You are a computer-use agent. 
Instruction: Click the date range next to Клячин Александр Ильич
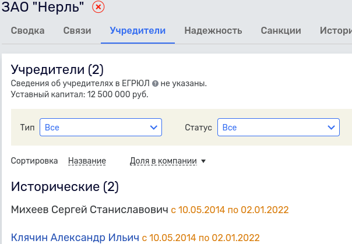(200, 238)
